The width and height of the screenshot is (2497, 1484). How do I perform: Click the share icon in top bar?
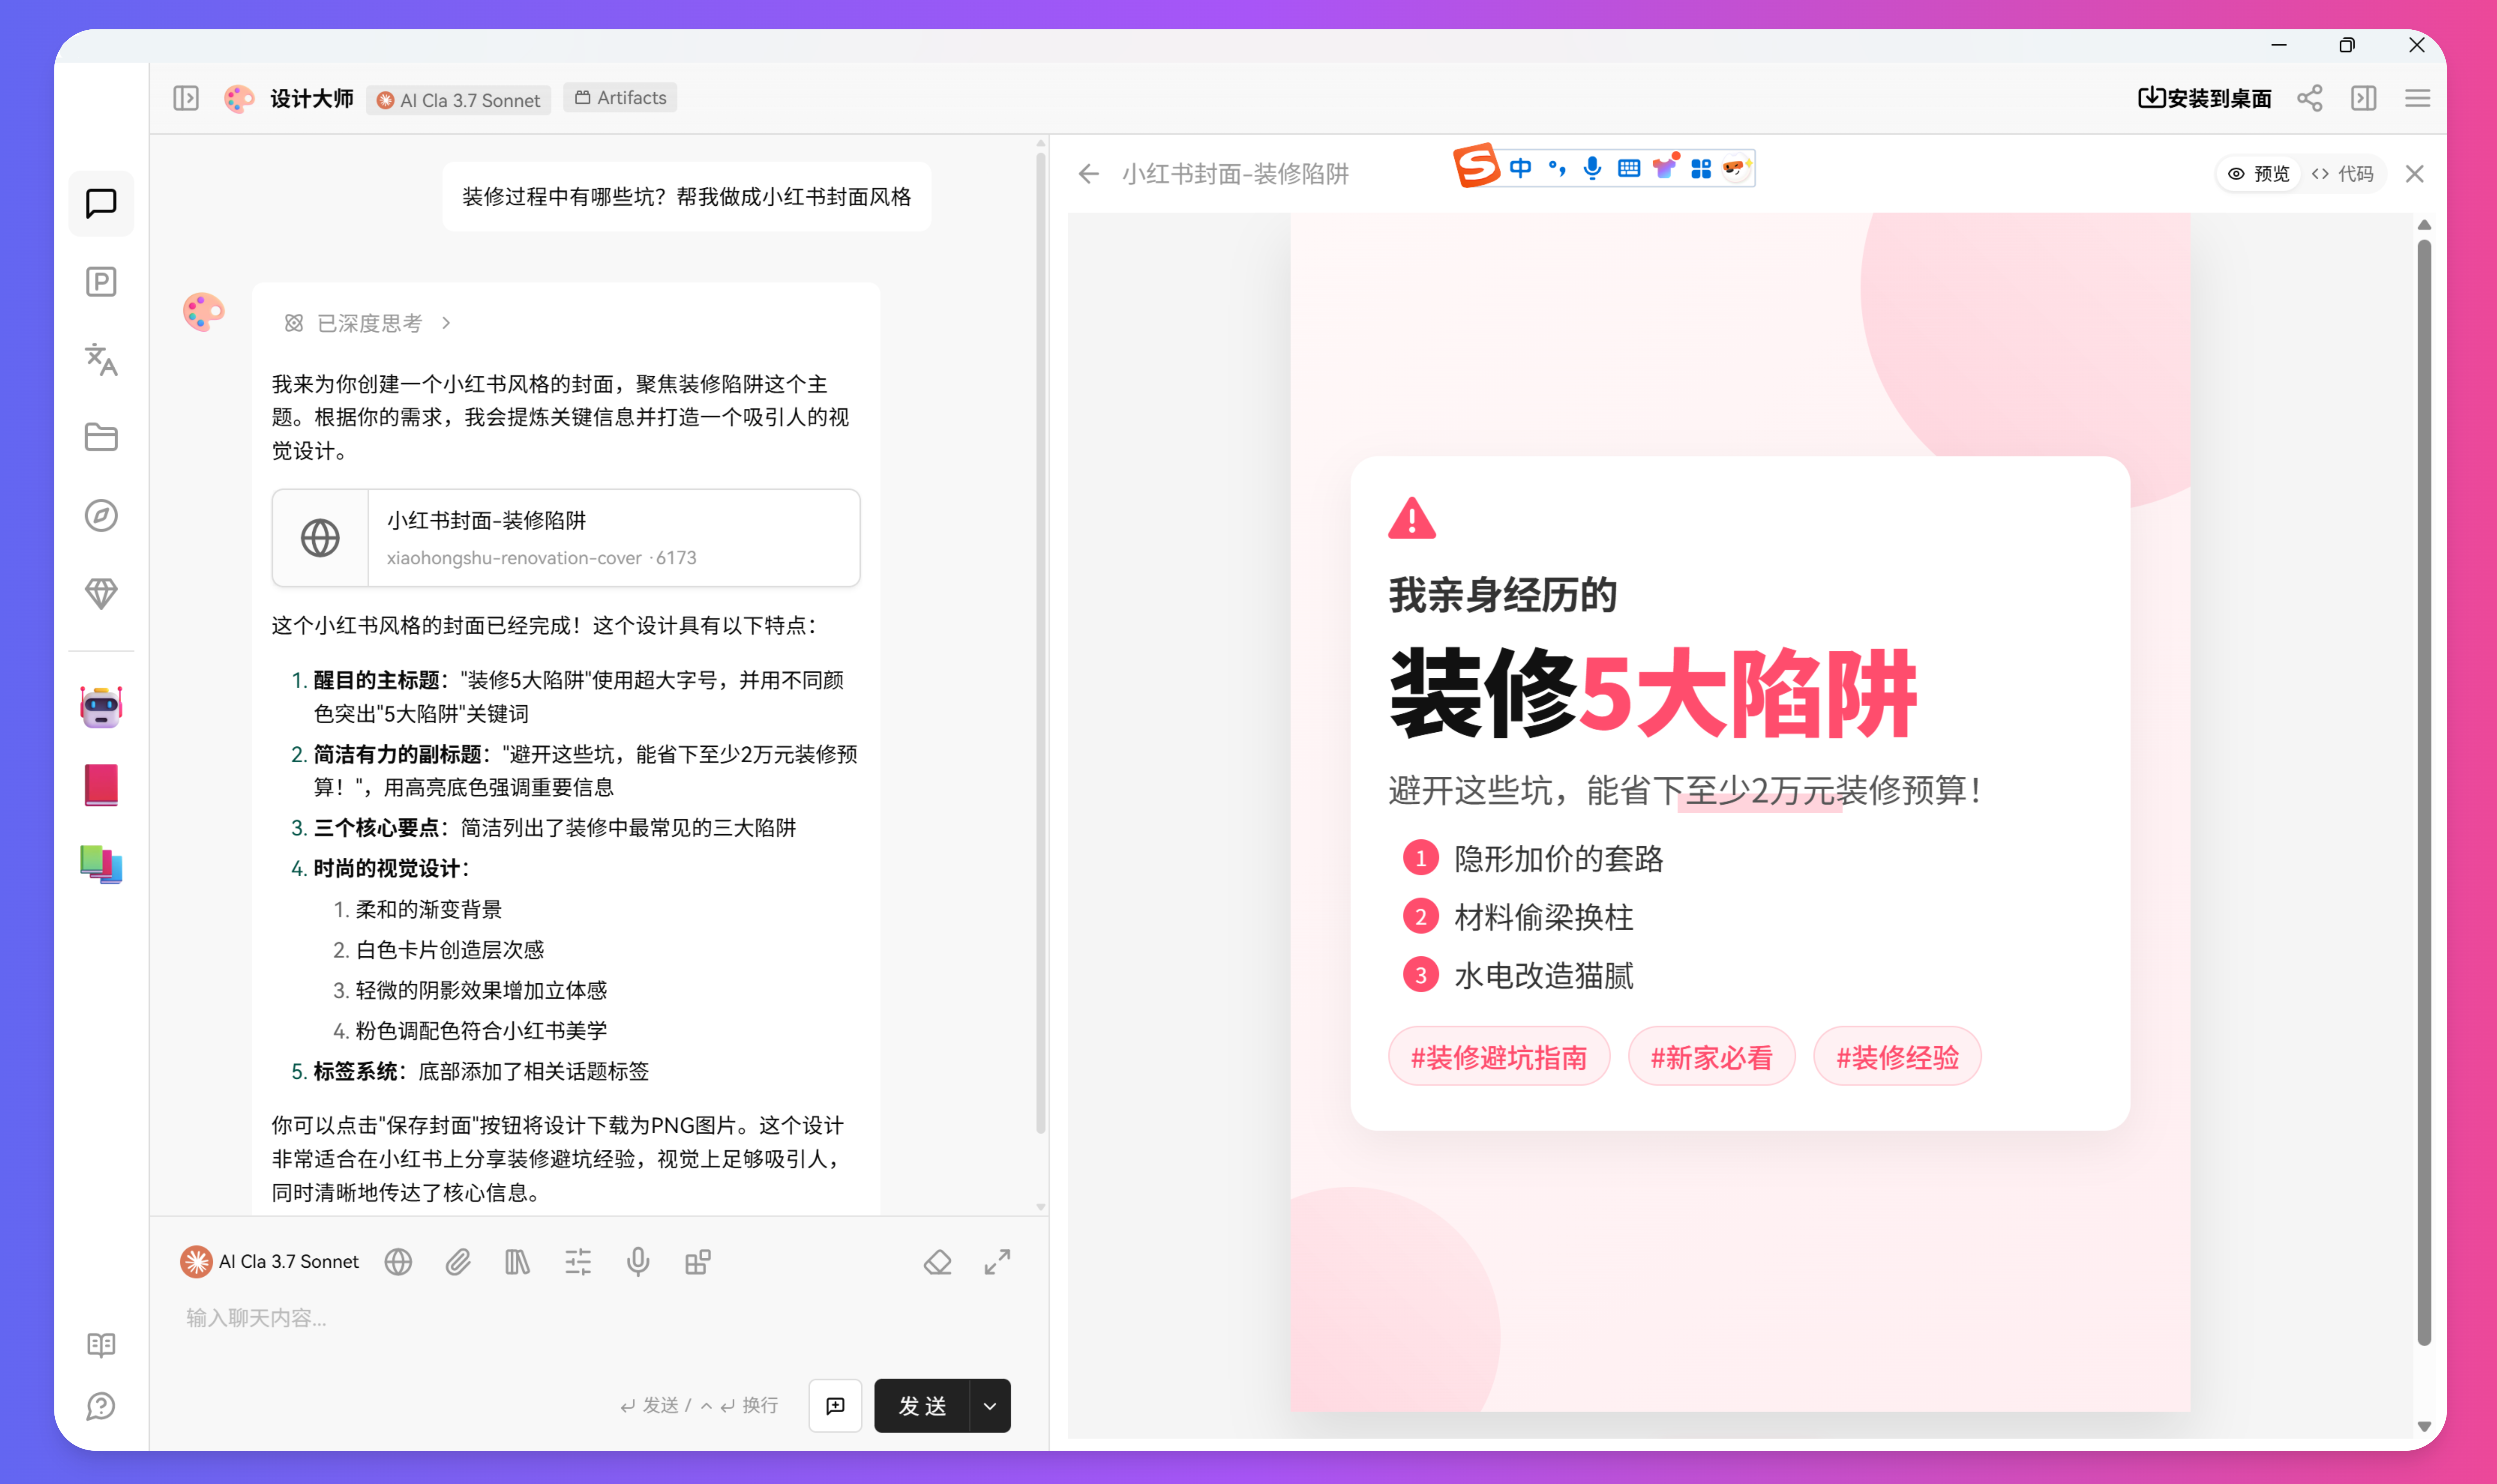pyautogui.click(x=2310, y=98)
